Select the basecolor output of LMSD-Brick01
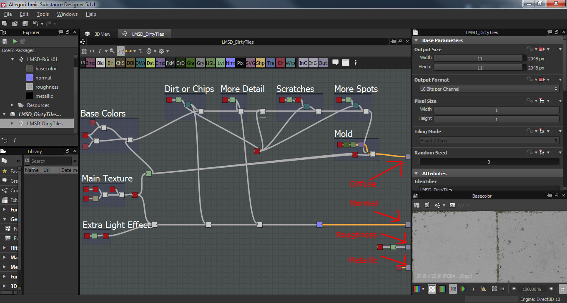Image resolution: width=567 pixels, height=303 pixels. pos(46,69)
